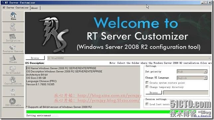Click the temporary directory path field
The height and width of the screenshot is (120, 214).
pos(186,92)
